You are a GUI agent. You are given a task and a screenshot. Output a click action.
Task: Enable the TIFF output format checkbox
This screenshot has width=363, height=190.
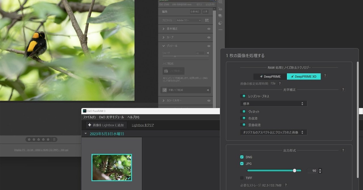tap(242, 178)
